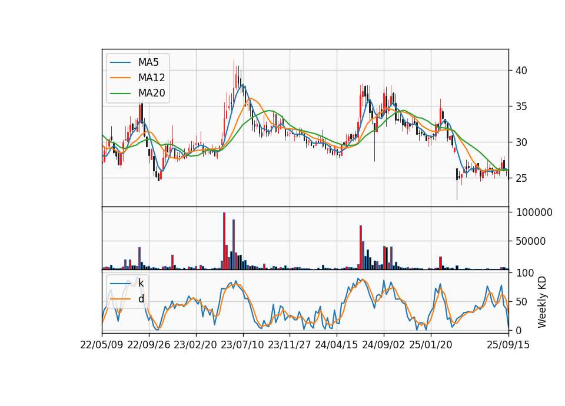Screen dimensions: 565x406
Task: Click the Weekly KD axis title
Action: coord(542,302)
